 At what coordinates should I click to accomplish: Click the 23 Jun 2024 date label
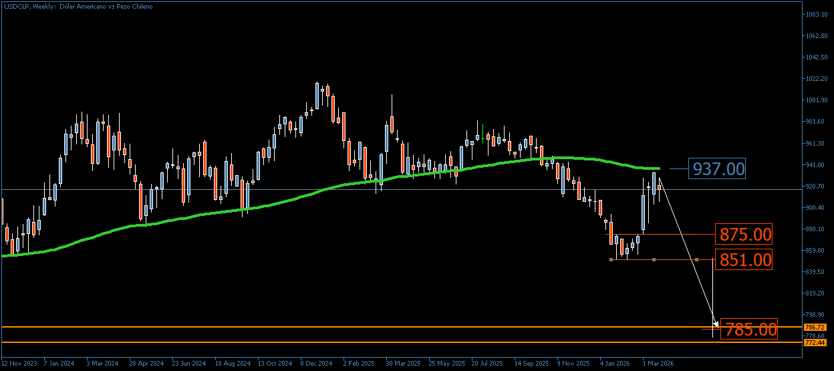click(189, 364)
